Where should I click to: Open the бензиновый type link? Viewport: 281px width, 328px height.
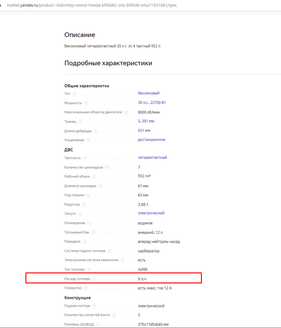(x=149, y=93)
